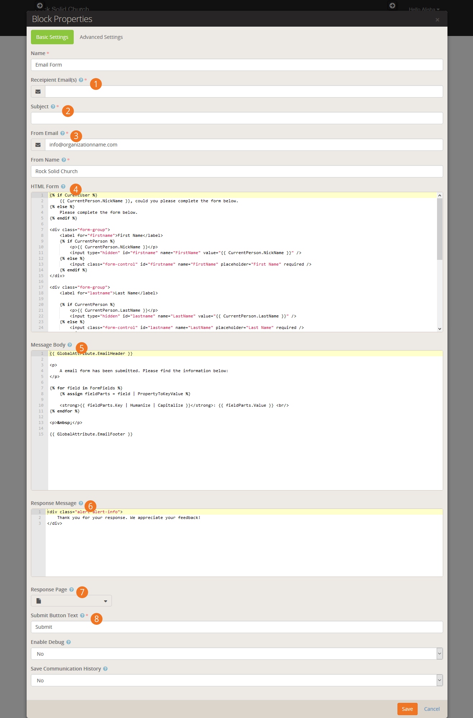This screenshot has height=718, width=473.
Task: Click help icon next to Receipient Email(s)
Action: pyautogui.click(x=81, y=80)
